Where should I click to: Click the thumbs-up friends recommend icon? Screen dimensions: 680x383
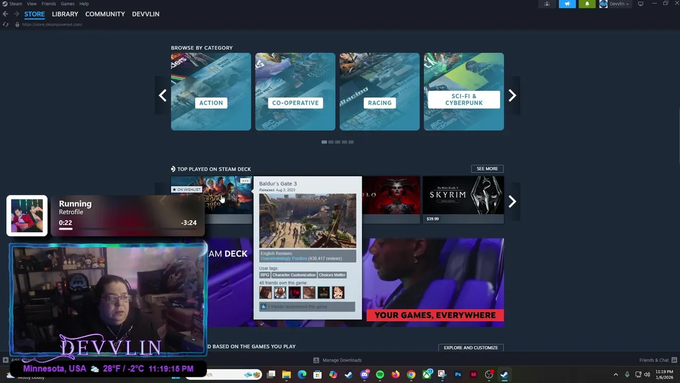pos(263,306)
